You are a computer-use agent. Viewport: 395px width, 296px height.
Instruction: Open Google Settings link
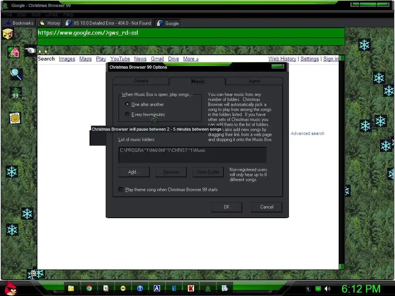click(x=310, y=59)
